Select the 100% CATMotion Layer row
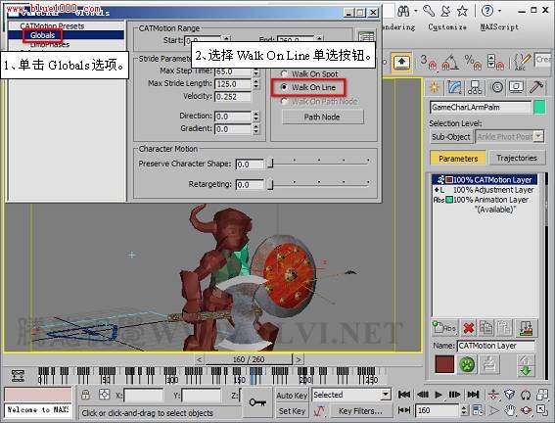Viewport: 555px width, 423px height. [x=485, y=180]
